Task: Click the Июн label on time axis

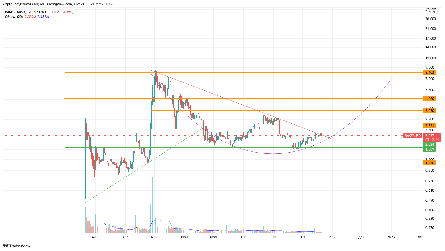Action: 184,237
